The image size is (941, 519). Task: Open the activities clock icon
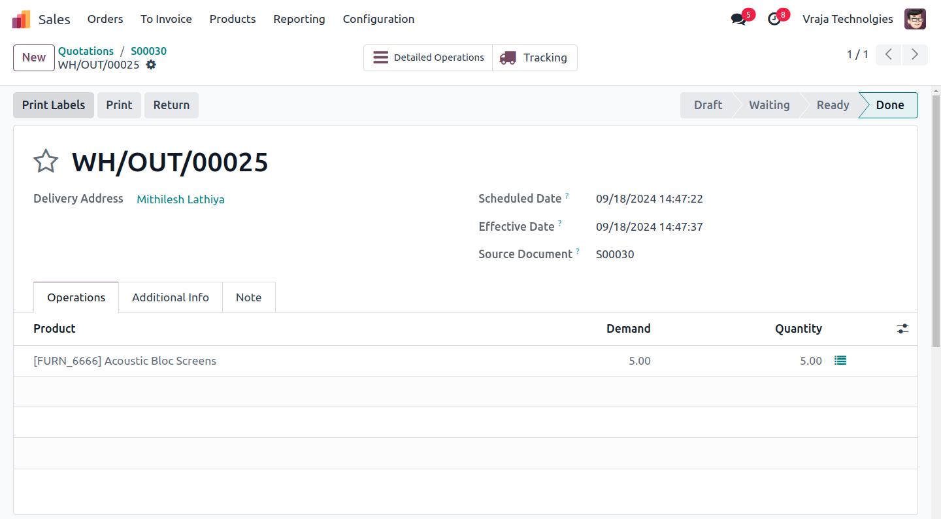tap(774, 19)
